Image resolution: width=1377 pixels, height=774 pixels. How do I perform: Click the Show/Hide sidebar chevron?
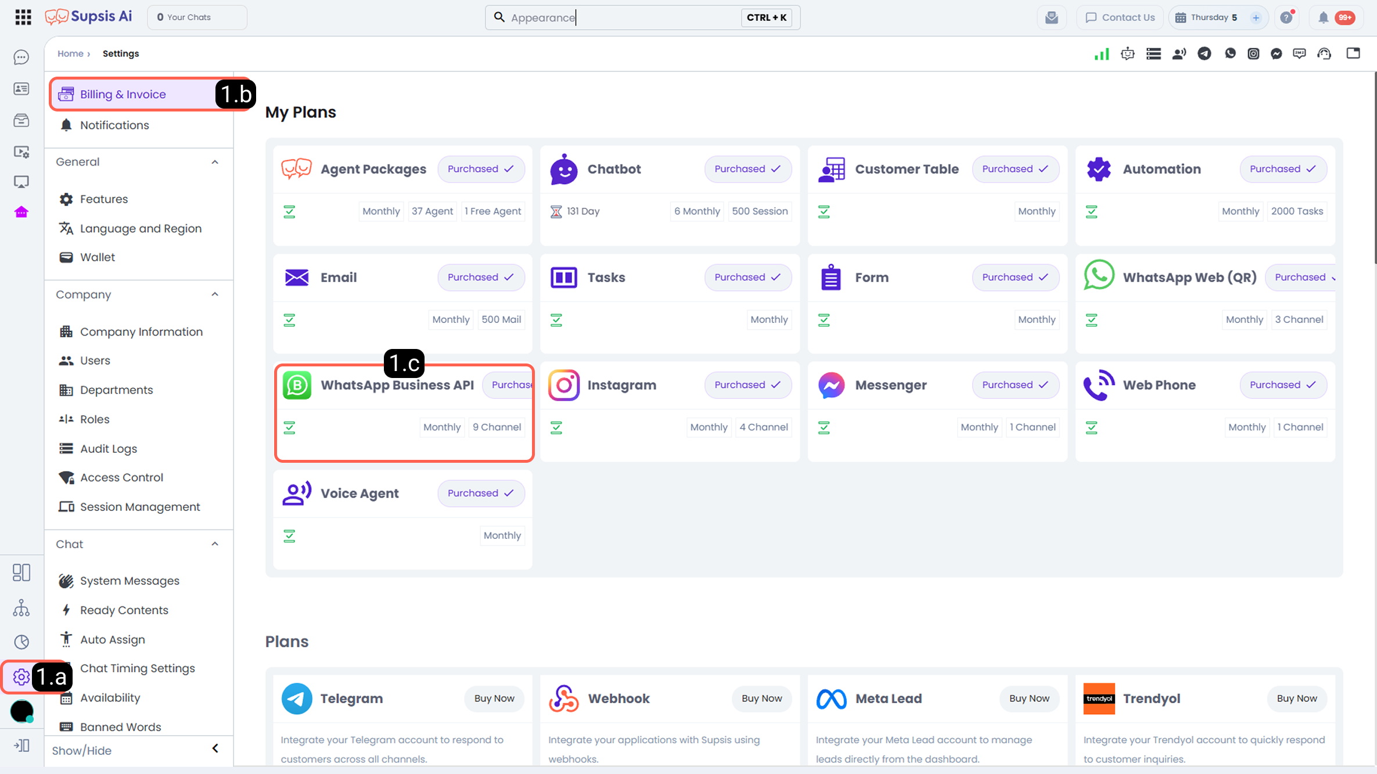coord(215,748)
